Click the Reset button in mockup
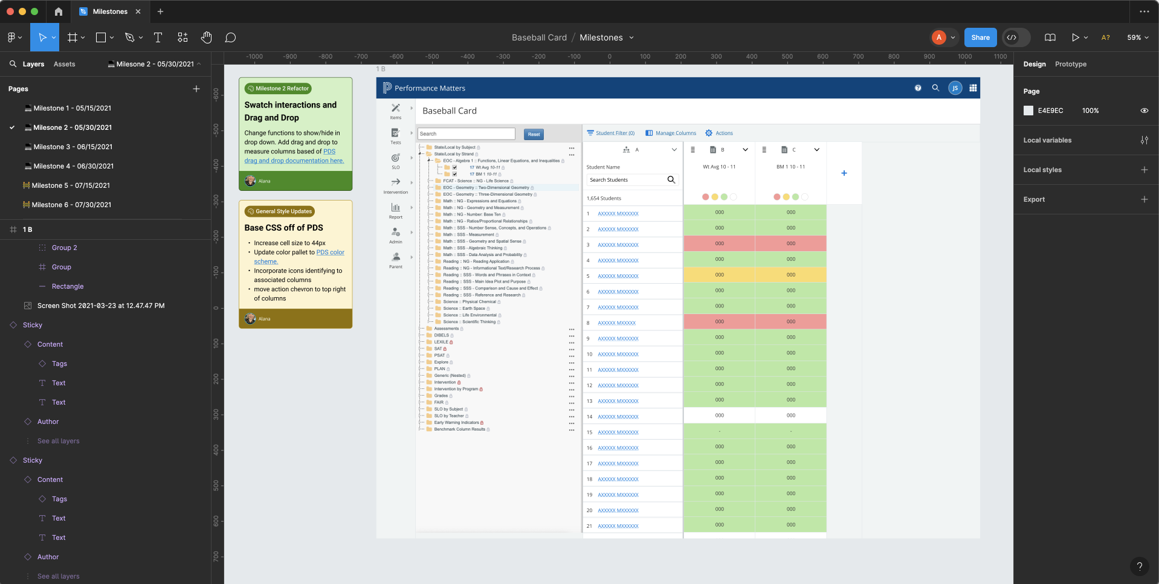Viewport: 1159px width, 584px height. point(534,134)
